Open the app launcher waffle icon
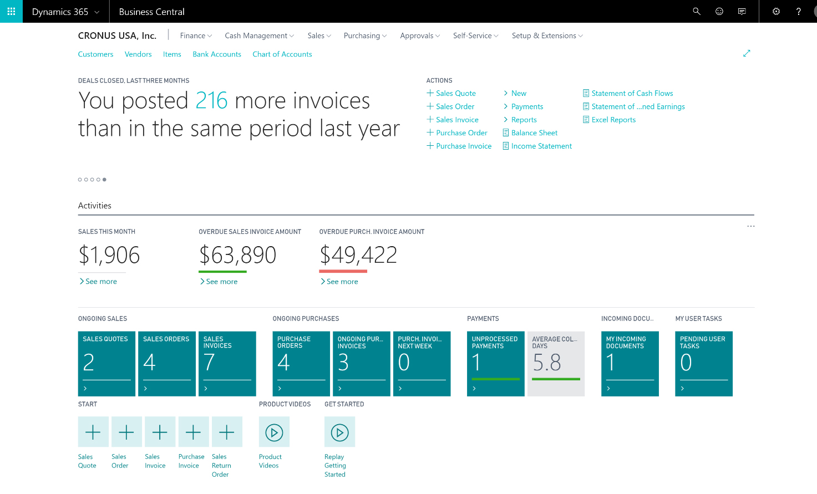The height and width of the screenshot is (494, 817). point(11,11)
